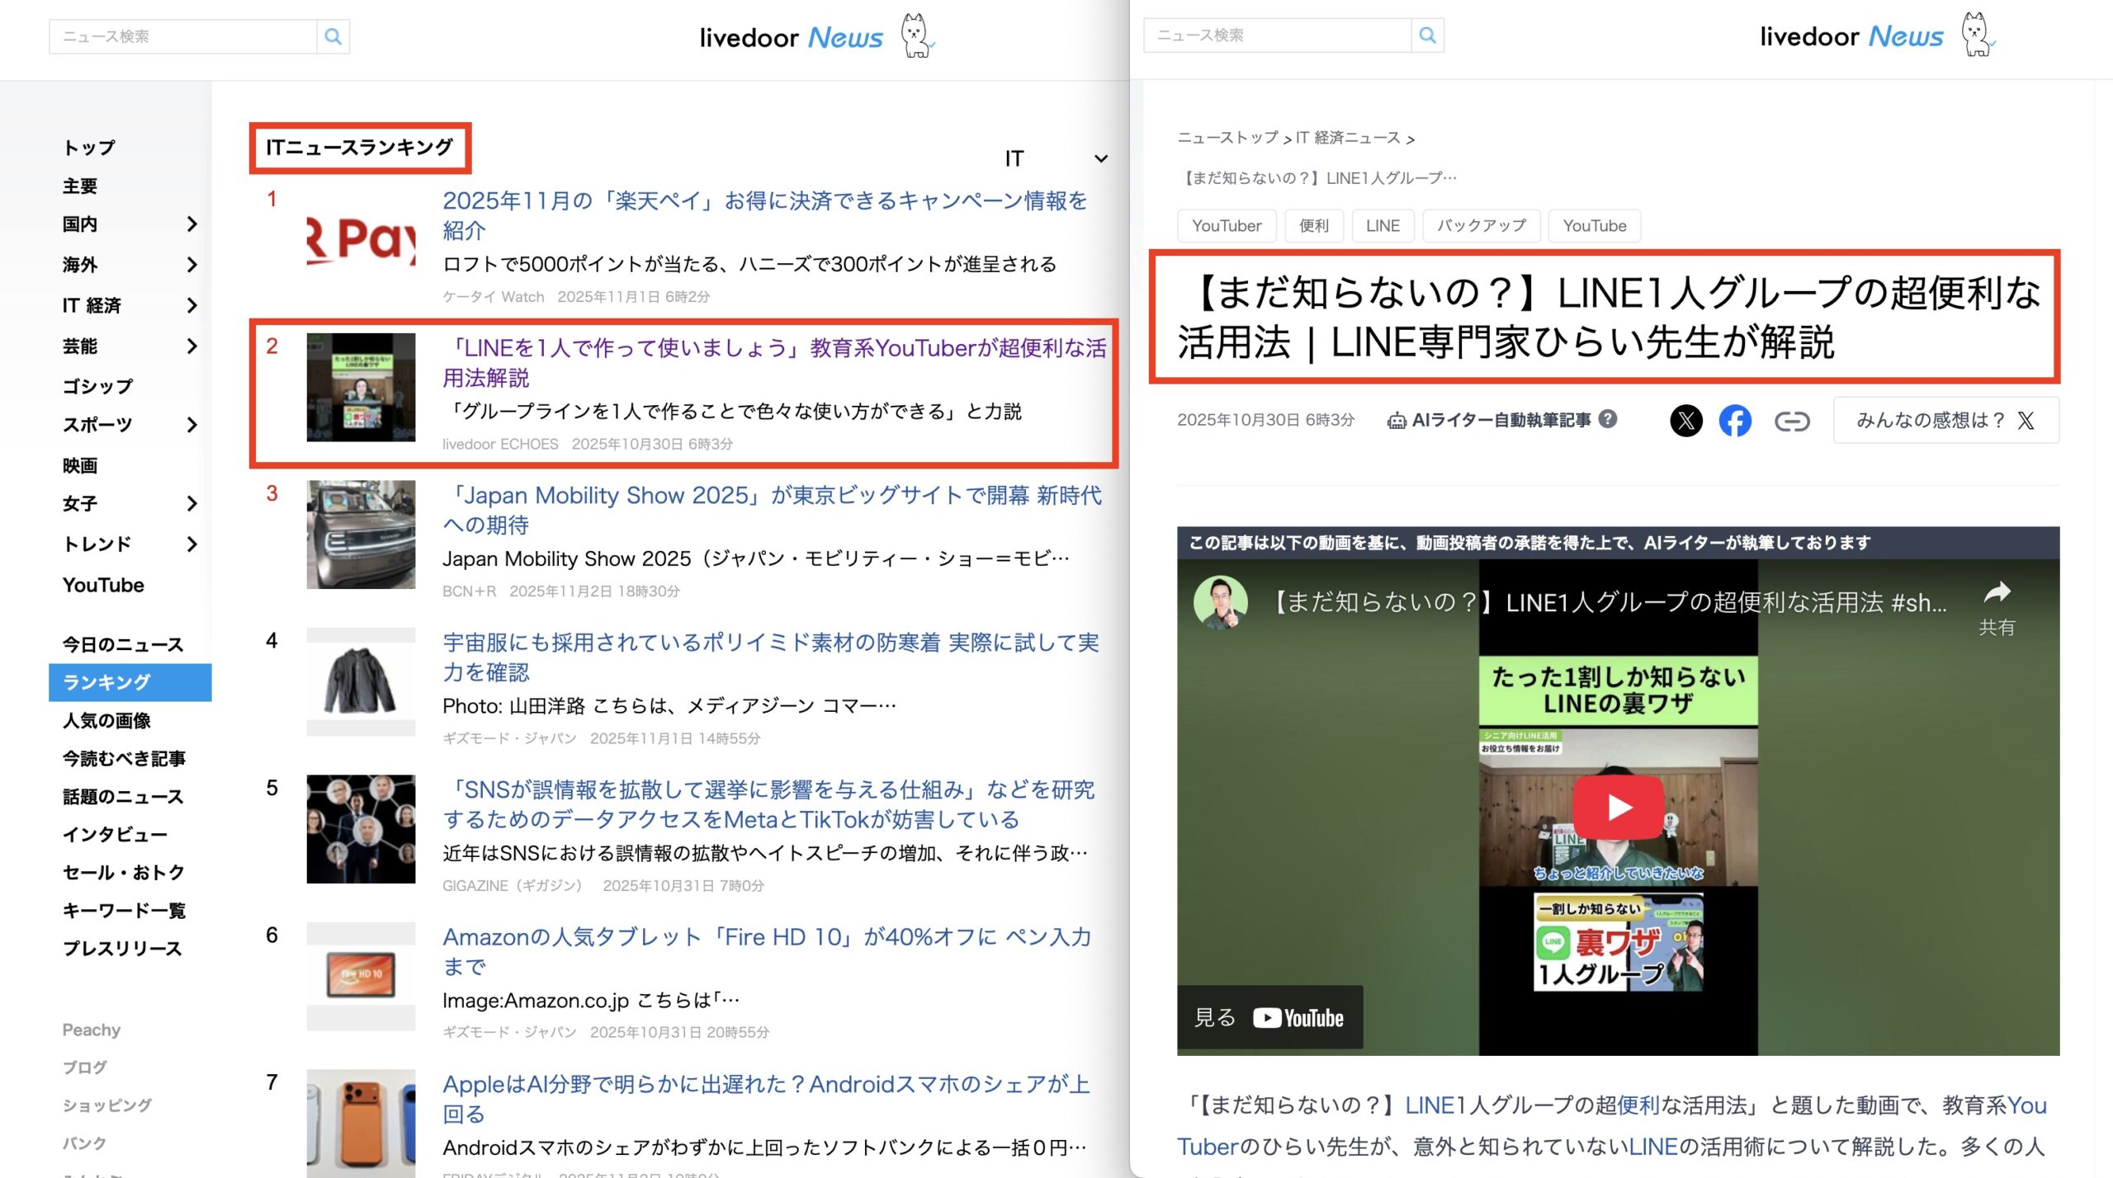
Task: Click the YouTube channel avatar in the video
Action: [1221, 601]
